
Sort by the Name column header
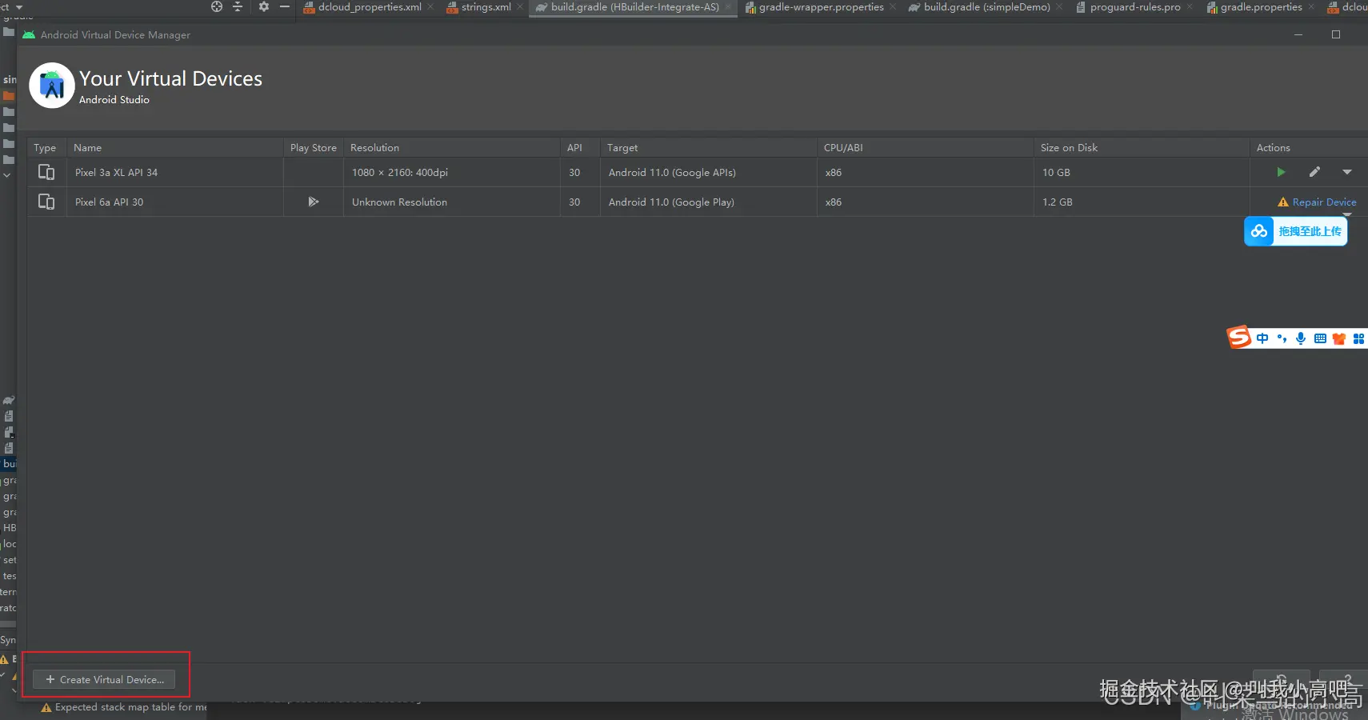click(174, 148)
